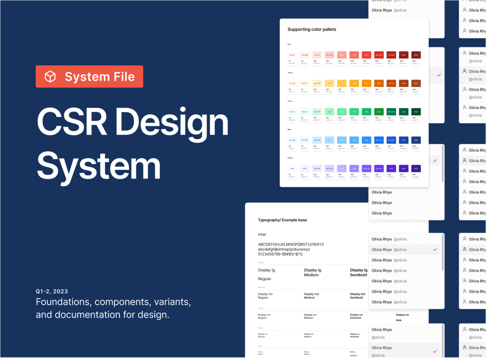Viewport: 486px width, 358px height.
Task: Select the Red 300 color swatch
Action: click(x=342, y=55)
